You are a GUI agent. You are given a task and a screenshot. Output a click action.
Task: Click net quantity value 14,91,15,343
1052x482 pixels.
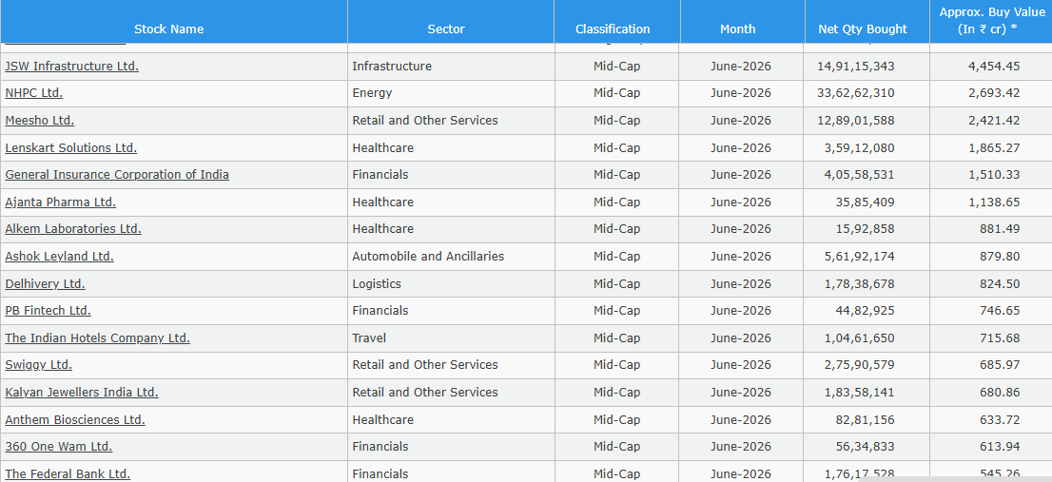pyautogui.click(x=855, y=67)
